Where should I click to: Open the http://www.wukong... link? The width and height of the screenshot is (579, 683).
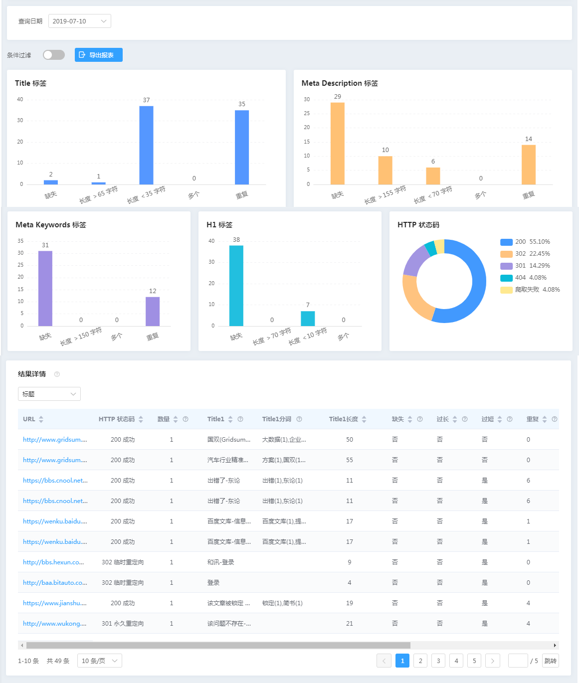(55, 624)
